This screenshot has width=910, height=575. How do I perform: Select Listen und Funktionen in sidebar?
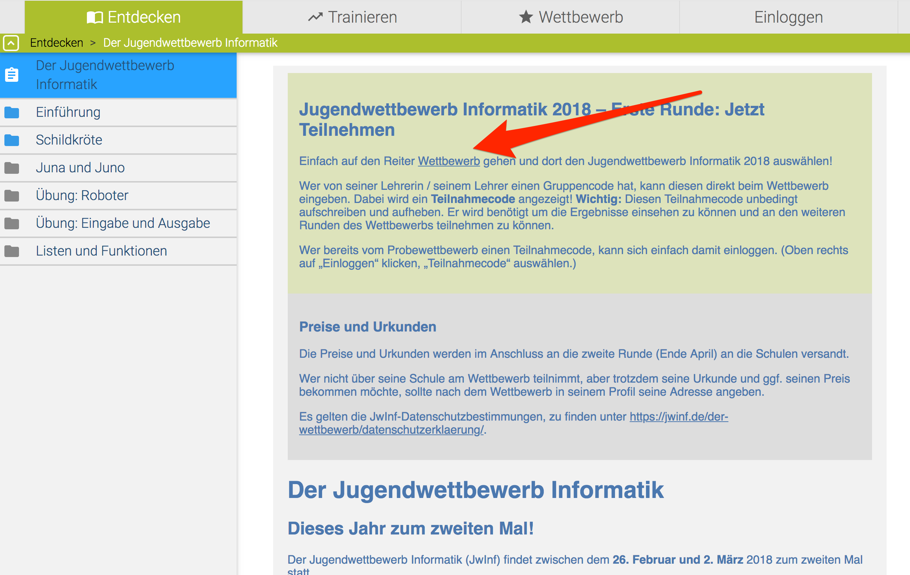click(101, 251)
